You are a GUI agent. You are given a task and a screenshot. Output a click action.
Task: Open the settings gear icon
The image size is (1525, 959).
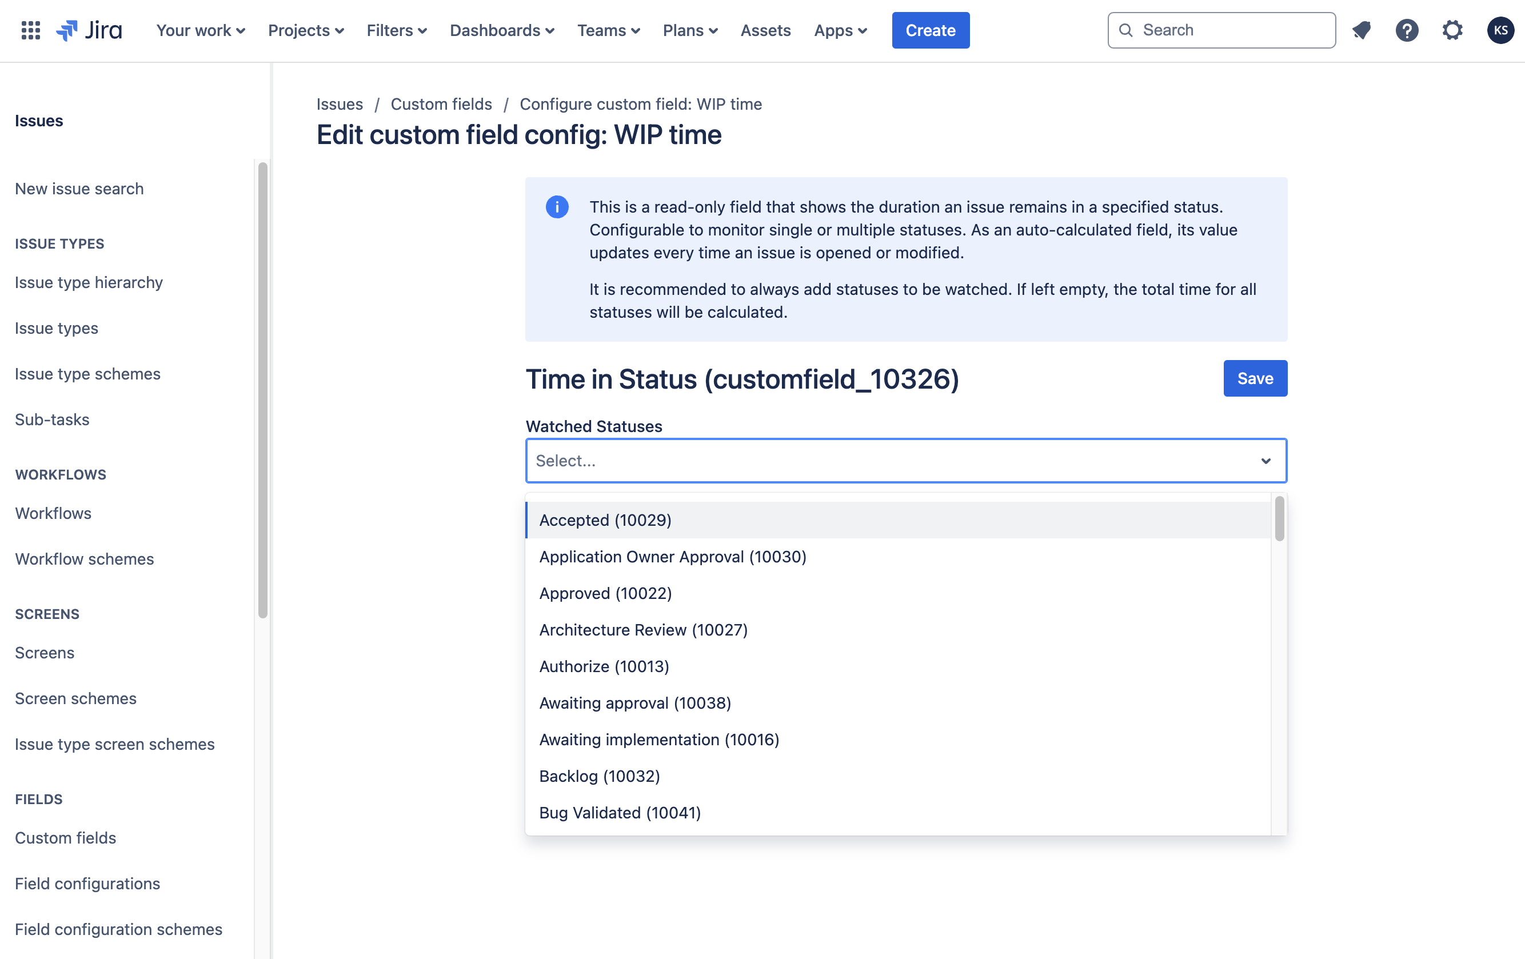[1452, 30]
